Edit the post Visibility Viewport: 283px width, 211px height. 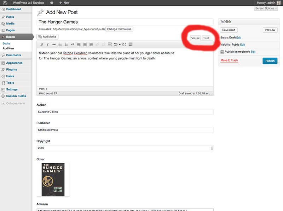(x=242, y=45)
